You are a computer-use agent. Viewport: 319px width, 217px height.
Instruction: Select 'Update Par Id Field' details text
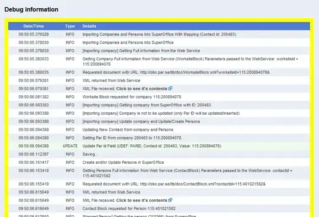[152, 146]
